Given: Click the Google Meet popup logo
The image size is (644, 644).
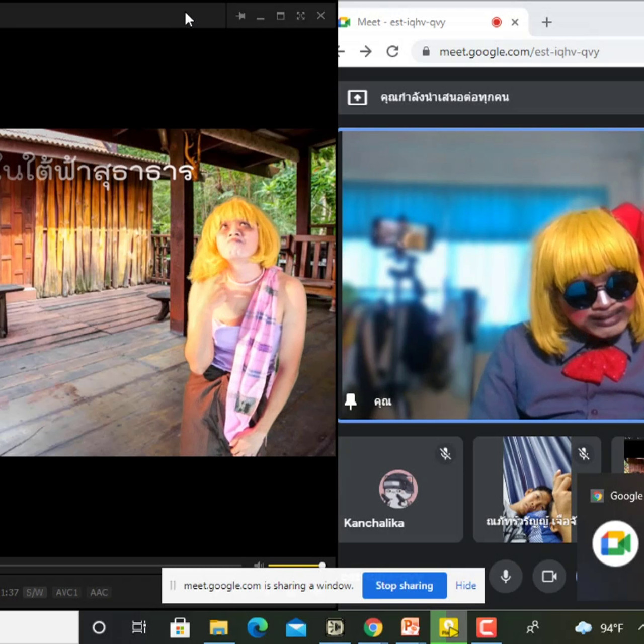Looking at the screenshot, I should [615, 544].
